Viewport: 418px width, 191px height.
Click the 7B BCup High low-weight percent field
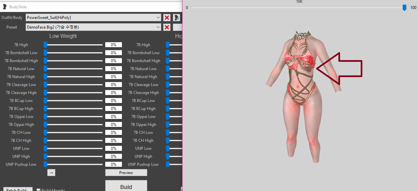pyautogui.click(x=114, y=109)
